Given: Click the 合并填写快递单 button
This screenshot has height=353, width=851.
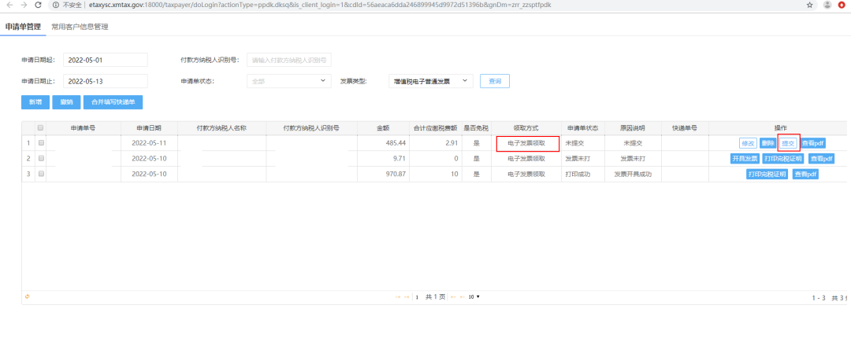Looking at the screenshot, I should (x=113, y=101).
